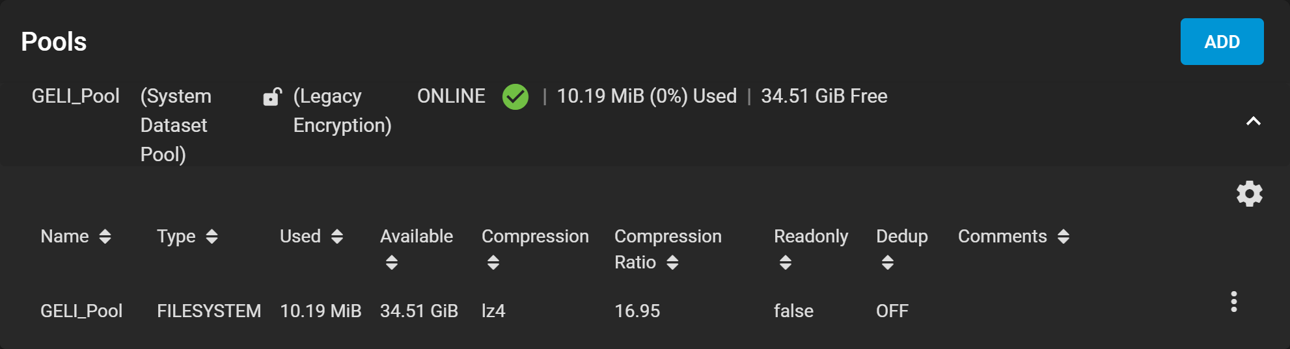Sort by Available column arrows
The height and width of the screenshot is (349, 1290).
pos(391,263)
